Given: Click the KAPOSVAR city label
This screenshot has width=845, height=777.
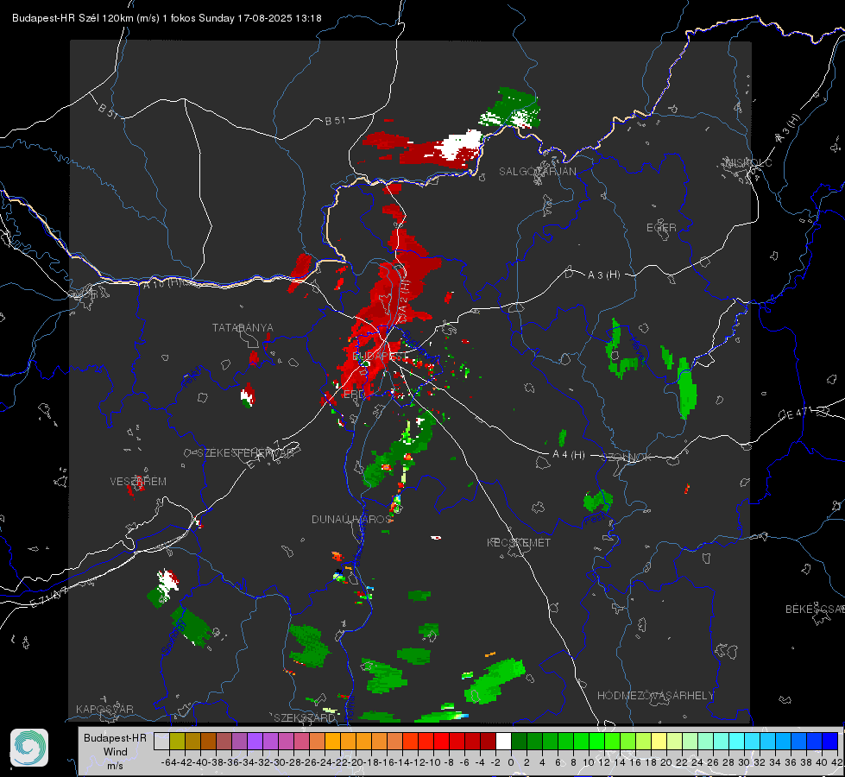Looking at the screenshot, I should [104, 709].
